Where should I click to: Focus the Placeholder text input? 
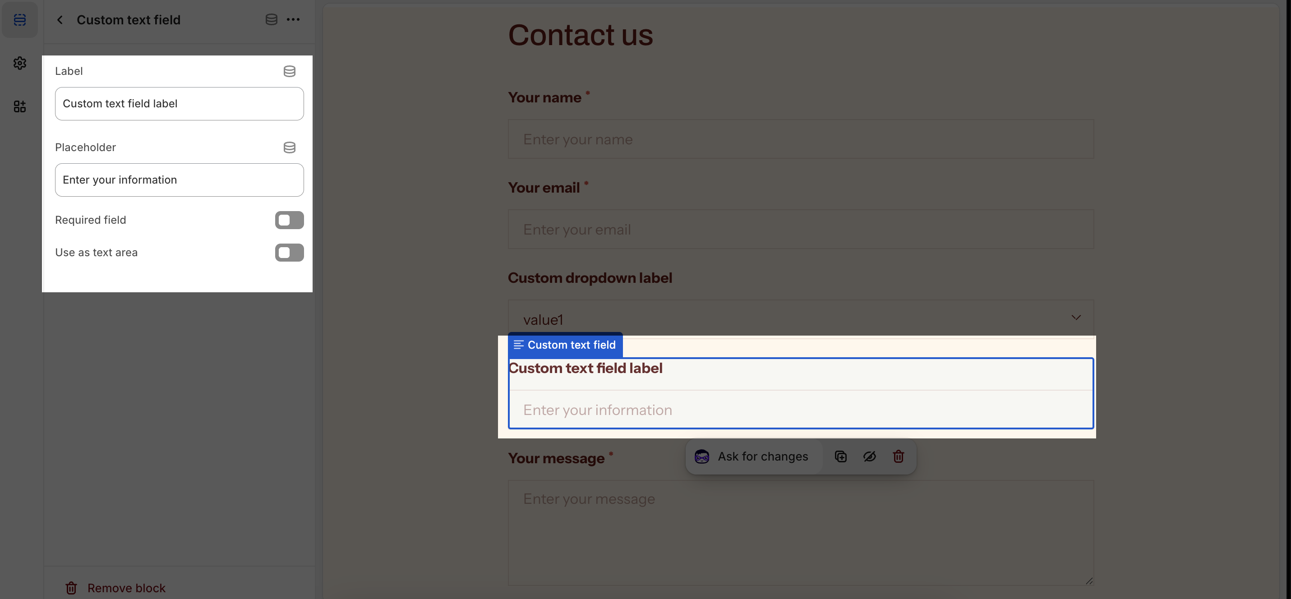point(179,180)
